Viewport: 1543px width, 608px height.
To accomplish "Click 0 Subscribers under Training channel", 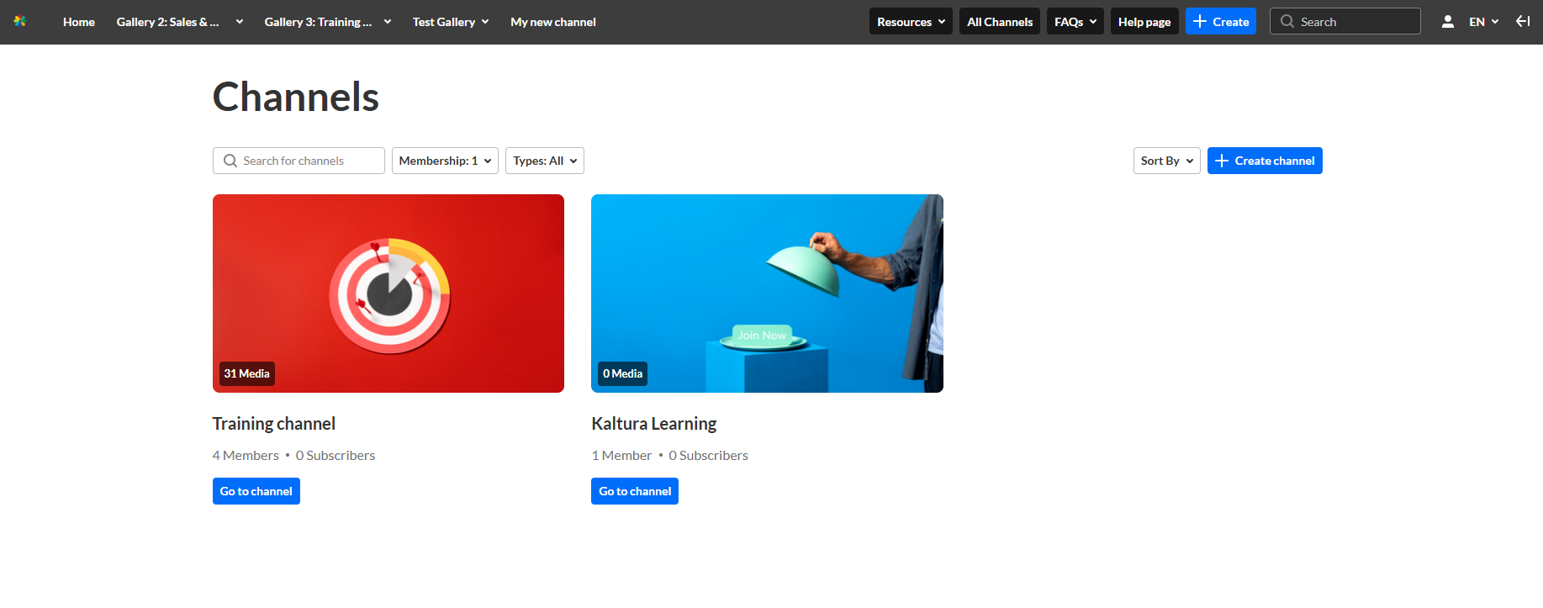I will [336, 455].
